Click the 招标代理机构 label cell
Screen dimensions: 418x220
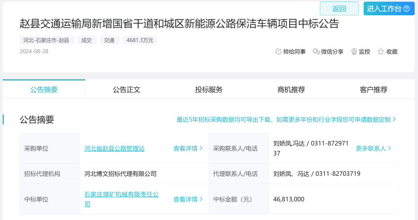click(x=50, y=174)
